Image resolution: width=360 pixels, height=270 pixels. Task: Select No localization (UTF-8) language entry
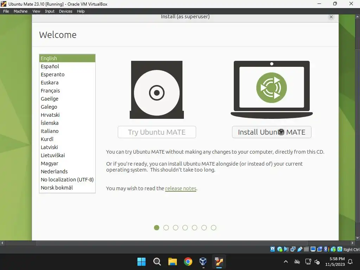pos(67,180)
